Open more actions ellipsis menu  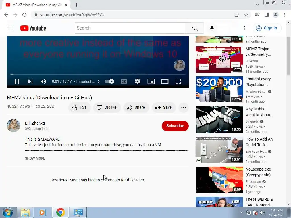pyautogui.click(x=184, y=107)
